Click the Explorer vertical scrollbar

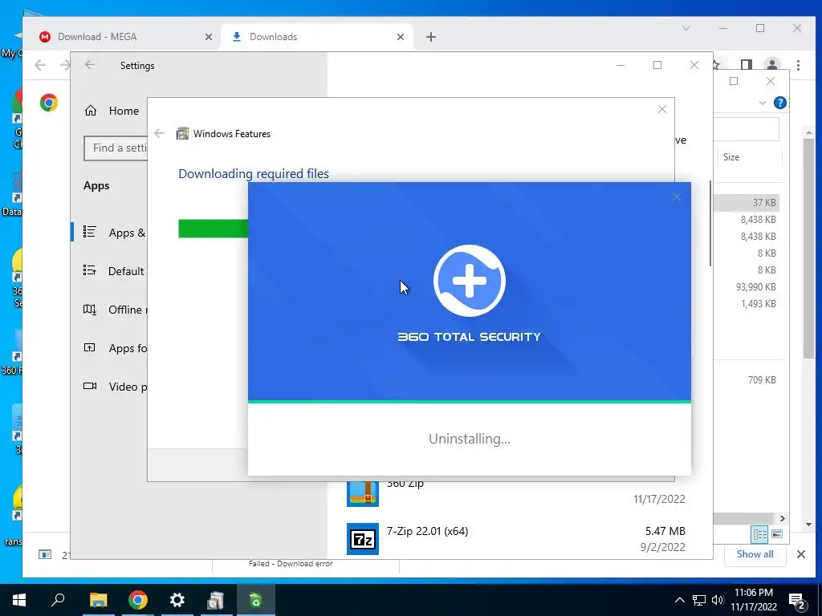point(808,247)
